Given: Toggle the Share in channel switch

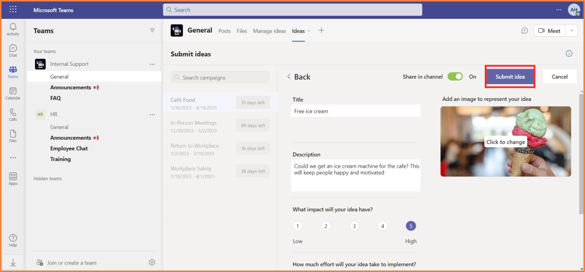Looking at the screenshot, I should pyautogui.click(x=456, y=77).
